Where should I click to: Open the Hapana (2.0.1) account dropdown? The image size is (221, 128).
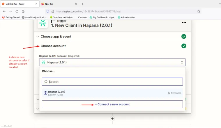[112, 62]
